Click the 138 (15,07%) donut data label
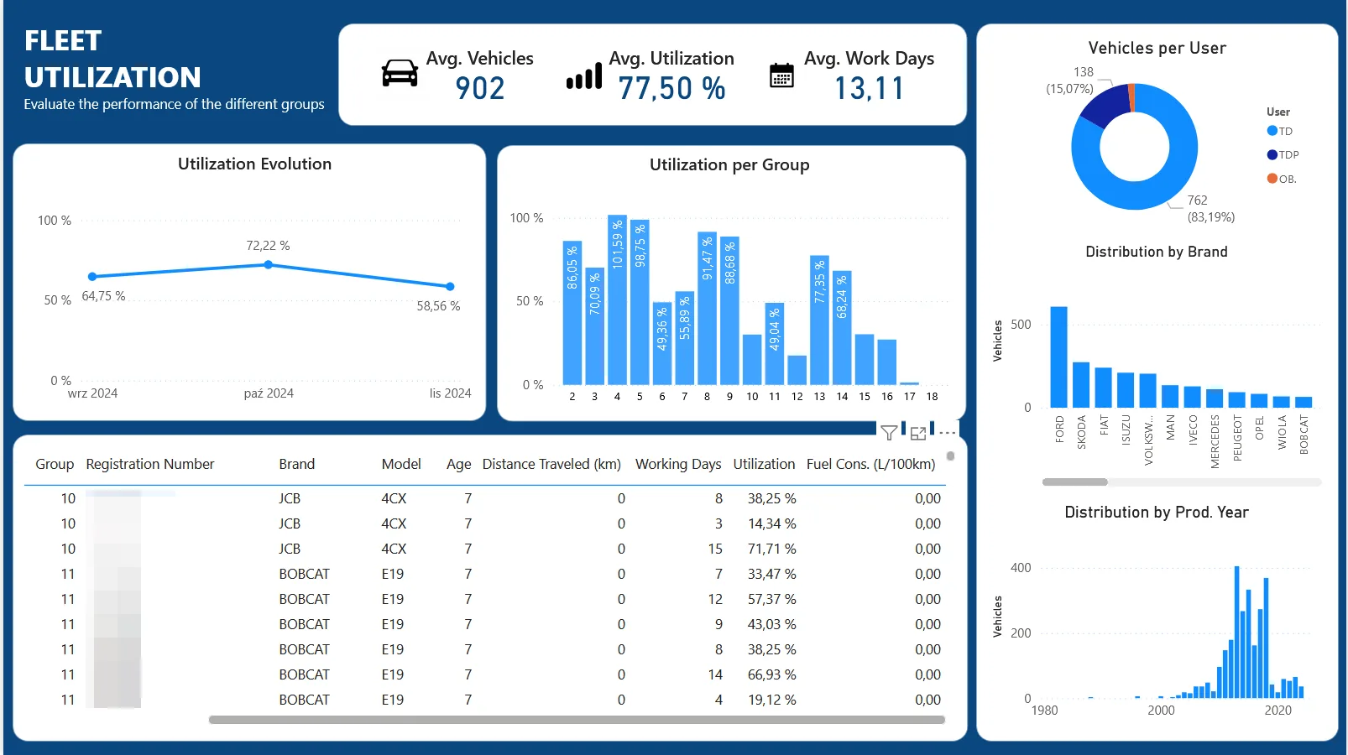1348x755 pixels. pos(1070,81)
